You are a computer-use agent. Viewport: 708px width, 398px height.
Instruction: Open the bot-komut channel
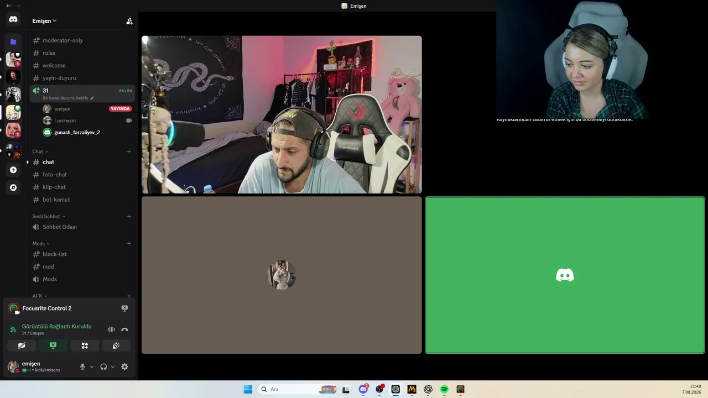(82, 200)
